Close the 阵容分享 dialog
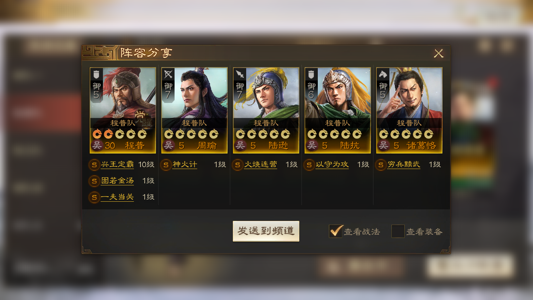The image size is (533, 300). [439, 53]
